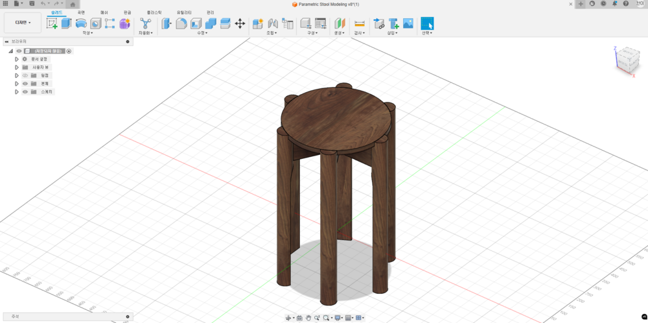Viewport: 648px width, 323px height.
Task: Expand the 구성 dropdown menu
Action: tap(312, 32)
